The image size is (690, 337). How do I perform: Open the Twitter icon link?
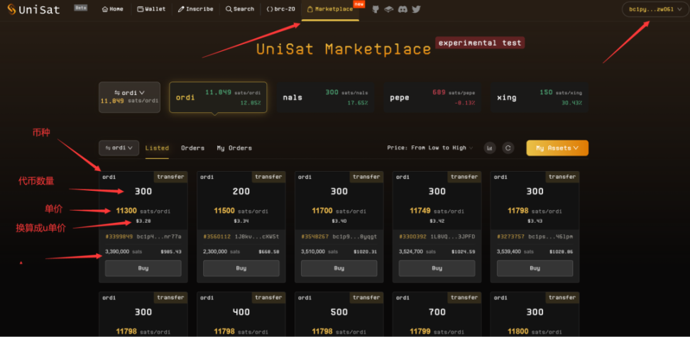416,9
